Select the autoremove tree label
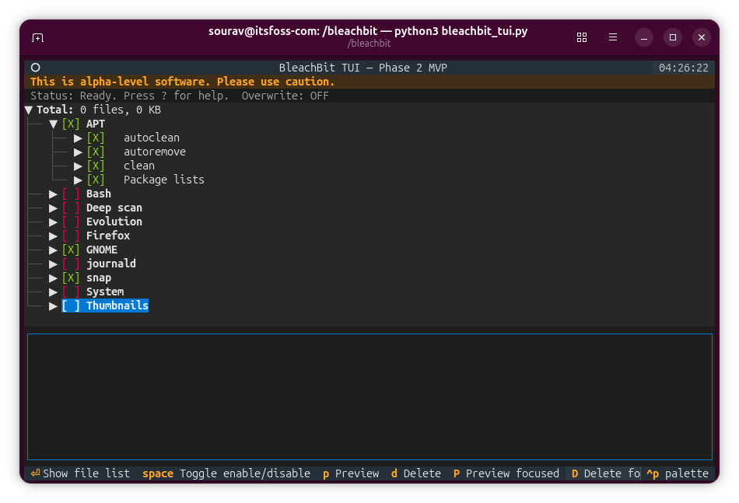 [x=155, y=152]
